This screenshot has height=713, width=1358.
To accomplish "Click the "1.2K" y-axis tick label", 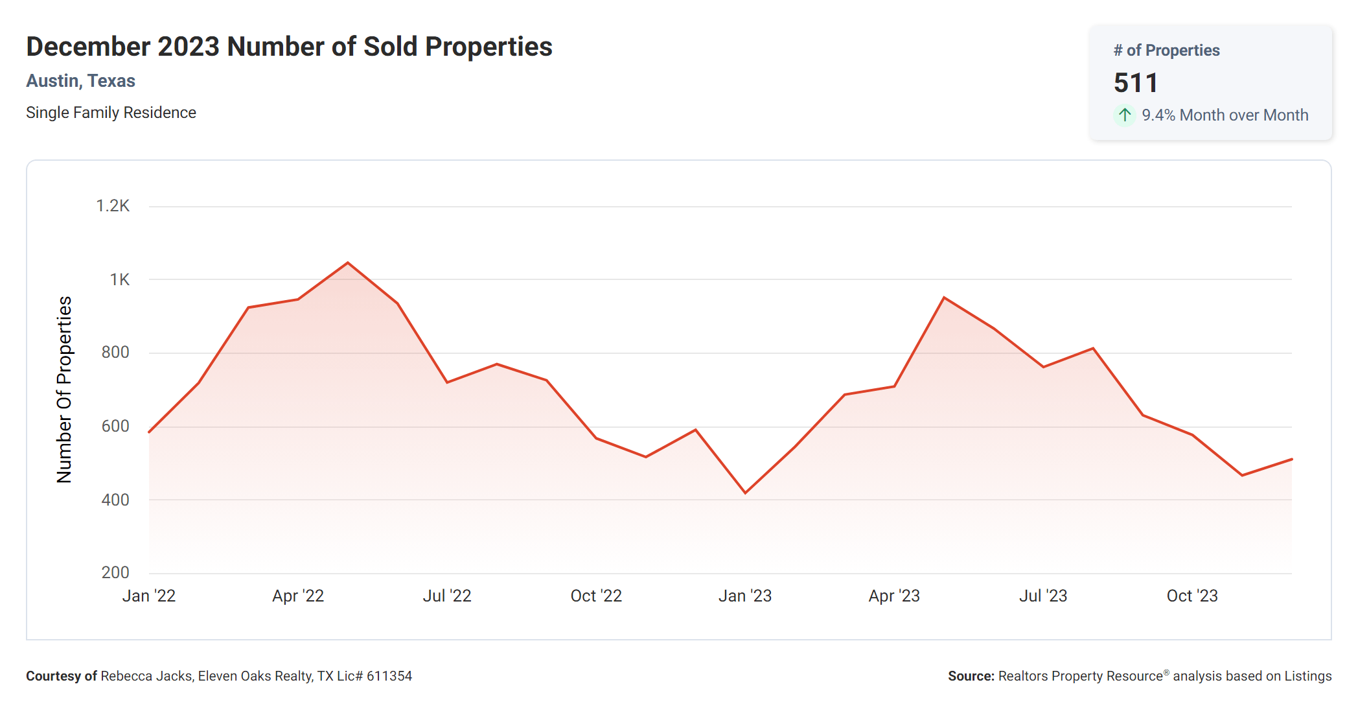I will [x=113, y=206].
